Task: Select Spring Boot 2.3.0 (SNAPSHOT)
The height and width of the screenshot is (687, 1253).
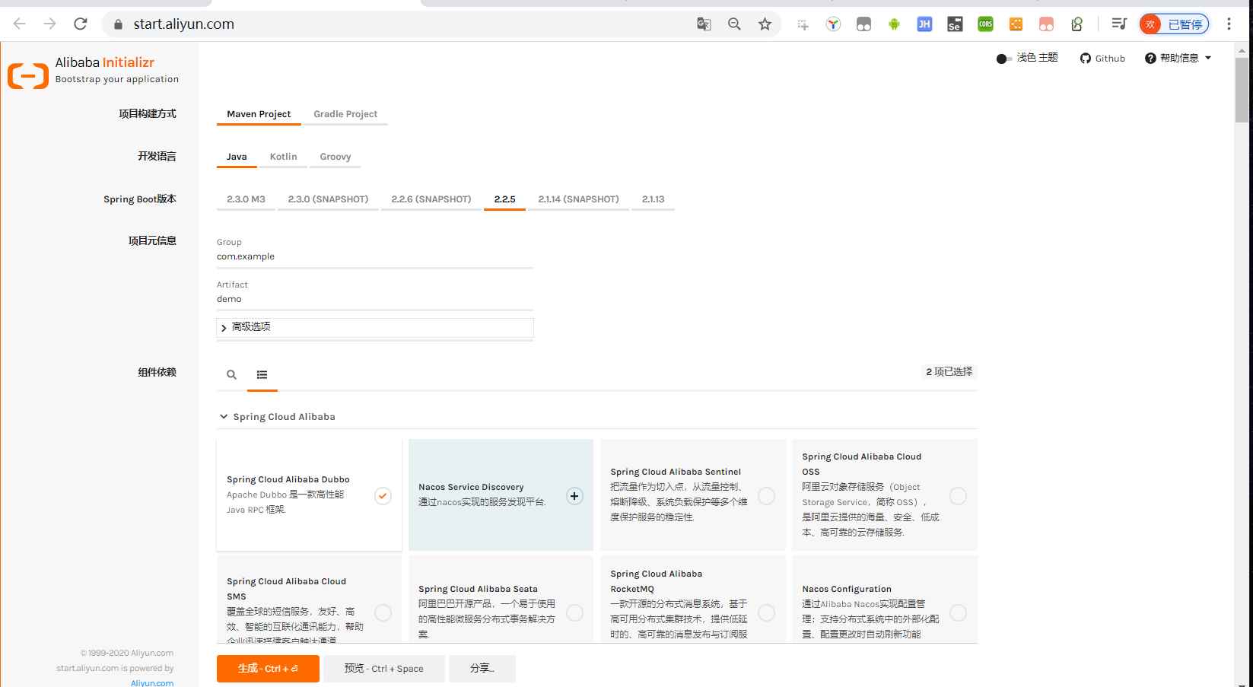Action: coord(328,199)
